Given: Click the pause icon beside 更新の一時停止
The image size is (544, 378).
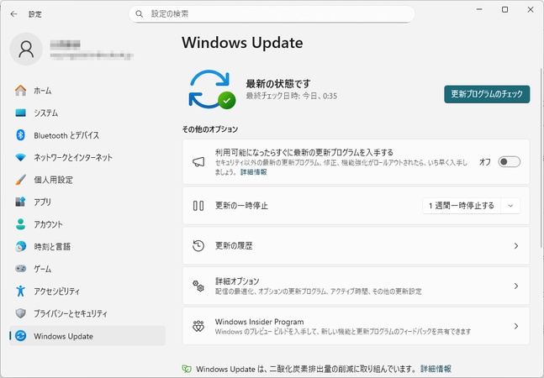Looking at the screenshot, I should pyautogui.click(x=198, y=206).
